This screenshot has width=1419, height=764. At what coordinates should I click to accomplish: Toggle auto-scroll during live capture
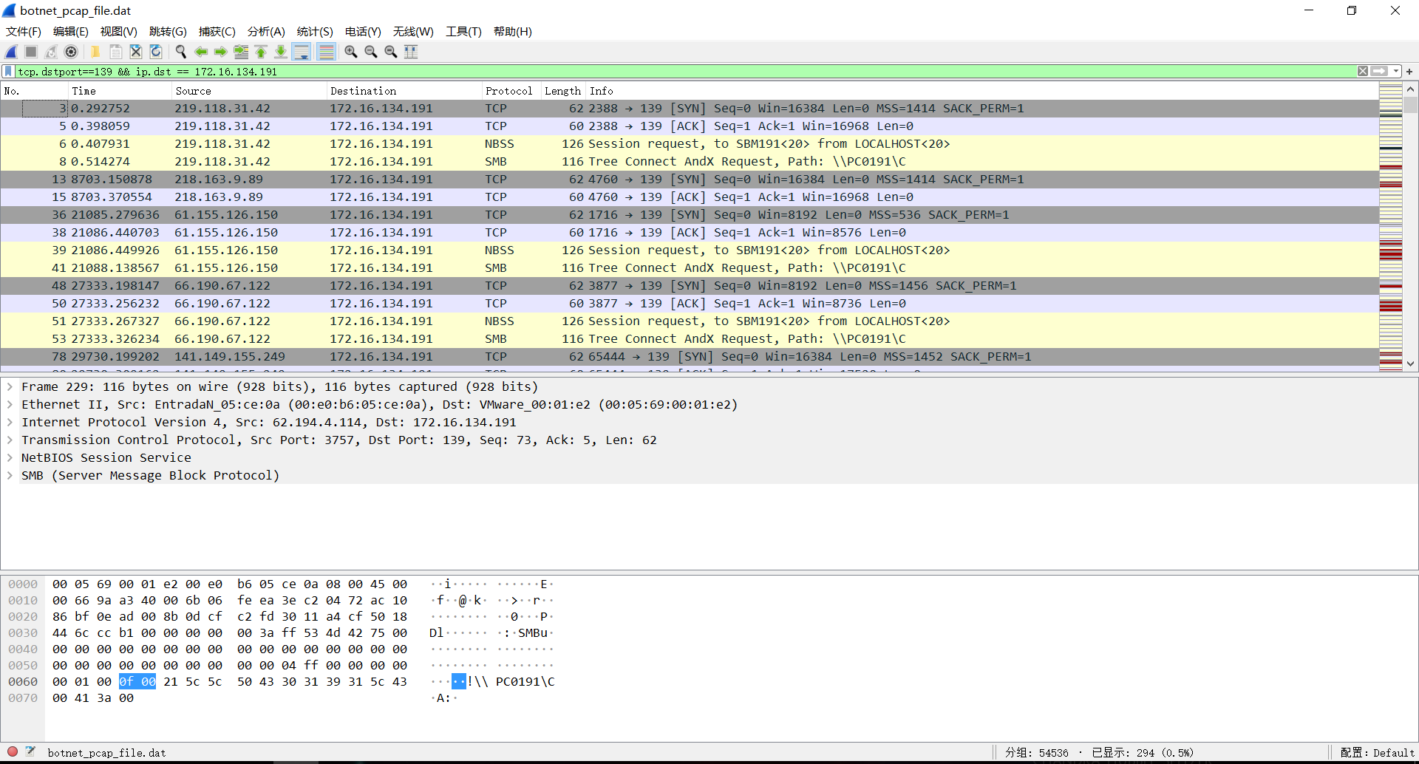pyautogui.click(x=302, y=52)
